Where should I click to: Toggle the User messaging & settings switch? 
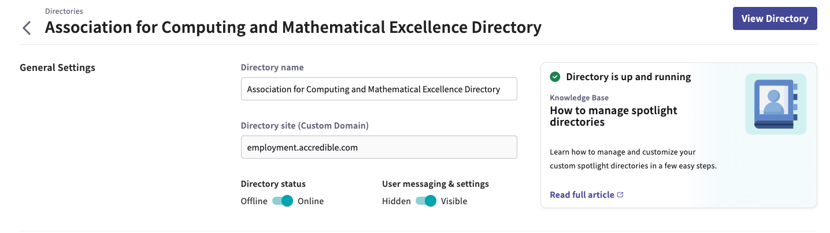click(x=426, y=201)
